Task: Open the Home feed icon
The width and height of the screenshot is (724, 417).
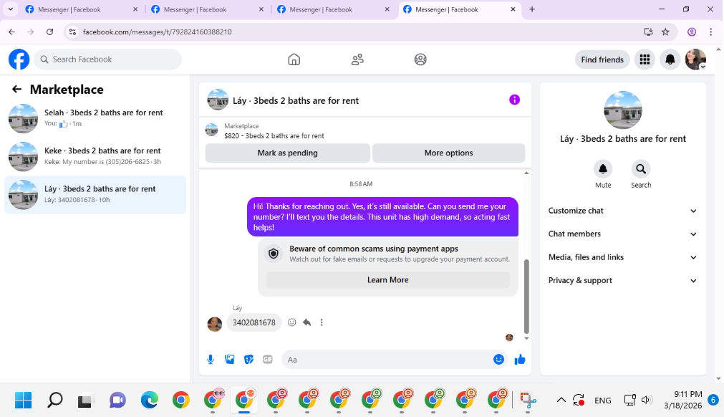Action: [x=294, y=59]
